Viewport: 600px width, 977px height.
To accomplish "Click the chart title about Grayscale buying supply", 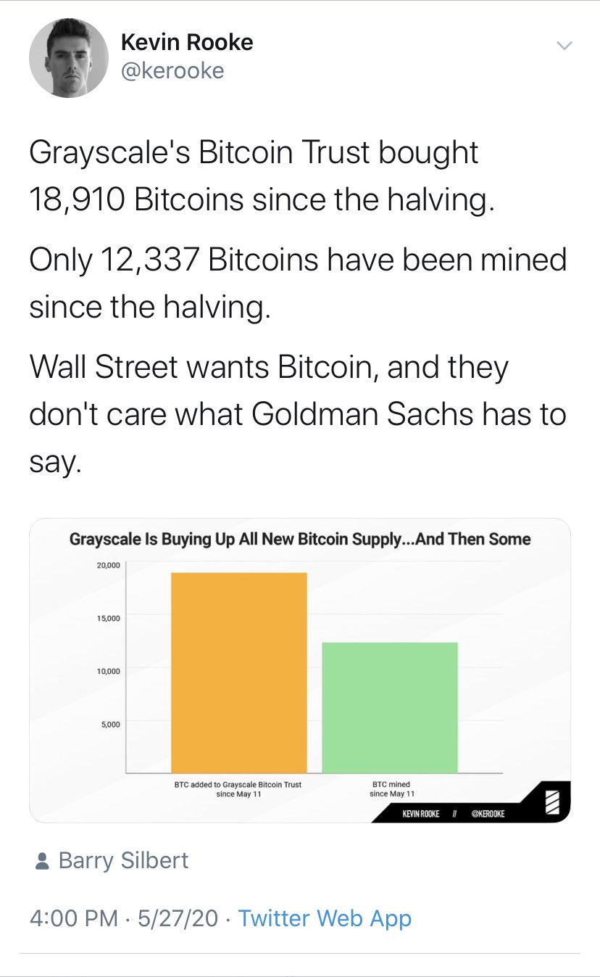I will (x=300, y=539).
